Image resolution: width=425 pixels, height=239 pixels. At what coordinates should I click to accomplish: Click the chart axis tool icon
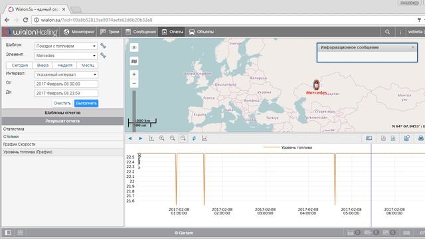(x=151, y=139)
